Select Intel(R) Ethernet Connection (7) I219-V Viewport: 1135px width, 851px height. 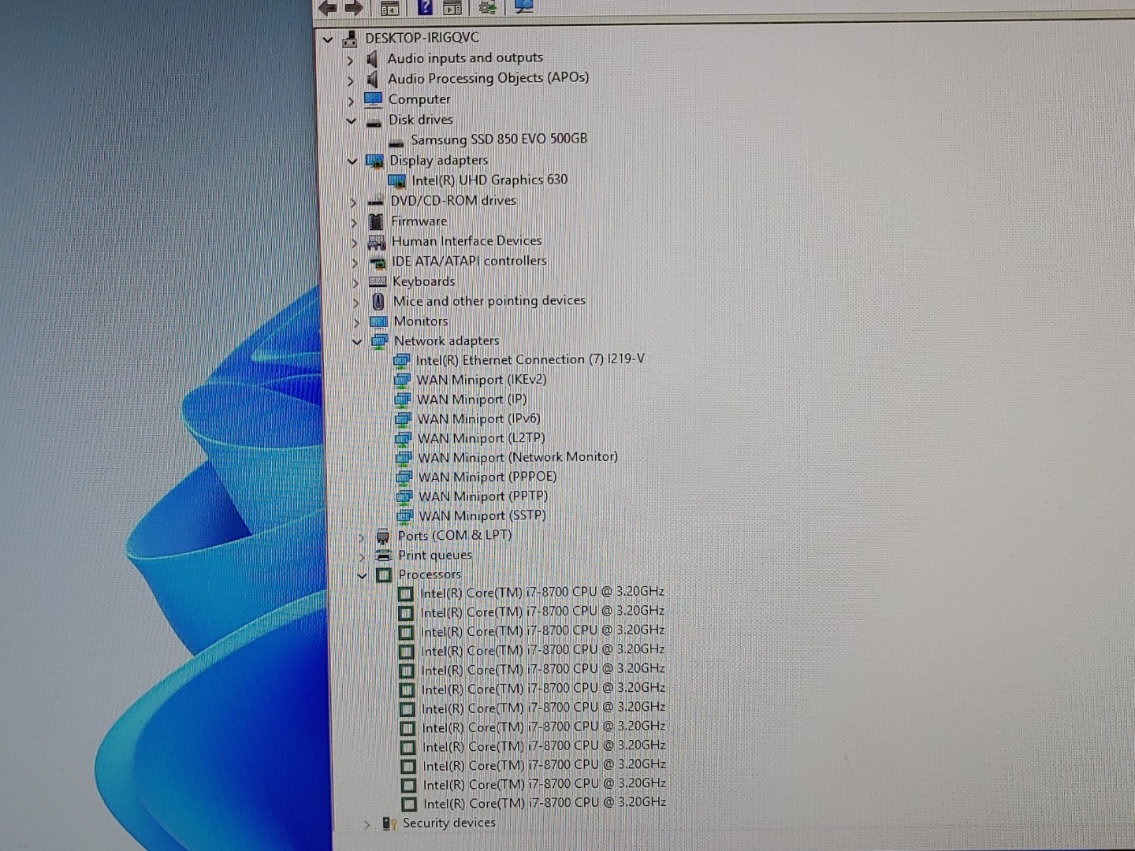point(530,360)
